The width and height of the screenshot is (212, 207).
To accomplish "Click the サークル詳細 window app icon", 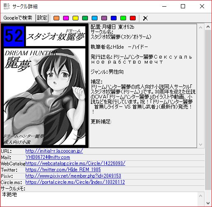I will click(x=7, y=6).
